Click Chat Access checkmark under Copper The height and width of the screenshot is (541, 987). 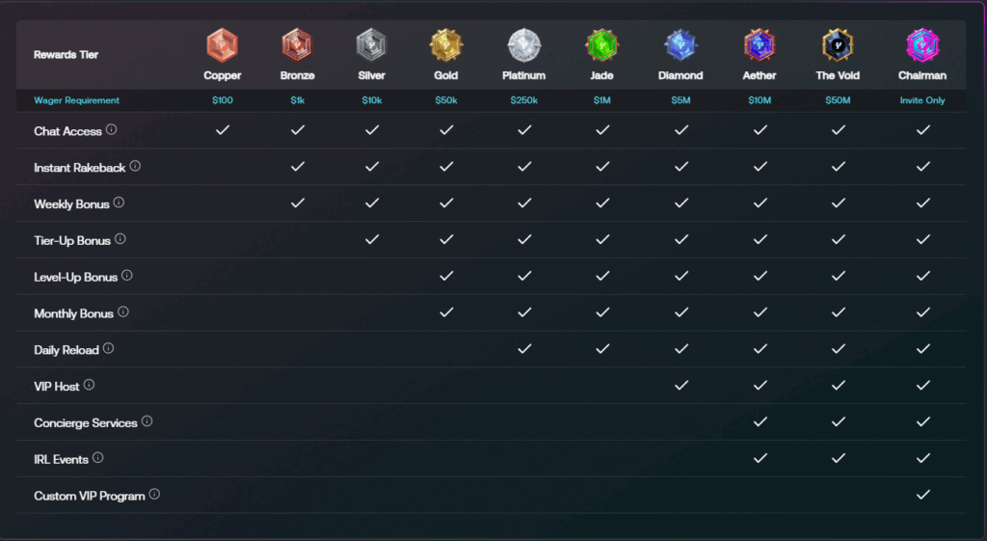[x=223, y=130]
